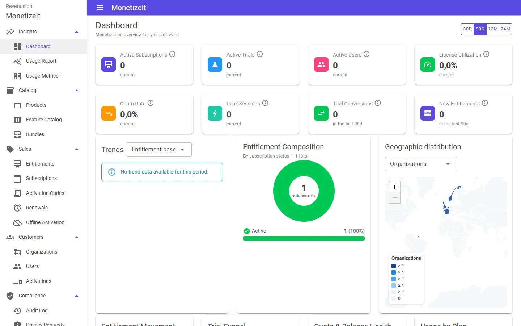Collapse the Customers menu group

tap(77, 237)
